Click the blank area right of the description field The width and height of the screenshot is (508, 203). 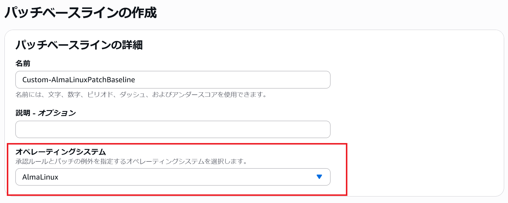click(416, 129)
